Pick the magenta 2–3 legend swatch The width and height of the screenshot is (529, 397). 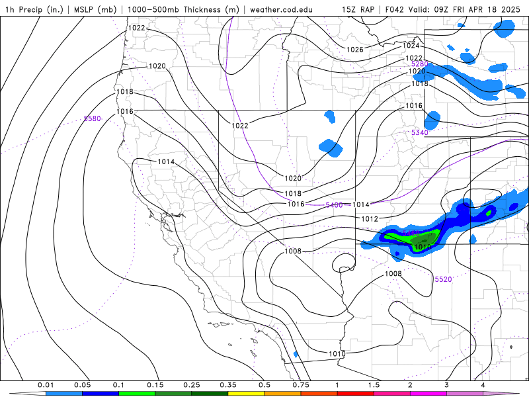428,393
